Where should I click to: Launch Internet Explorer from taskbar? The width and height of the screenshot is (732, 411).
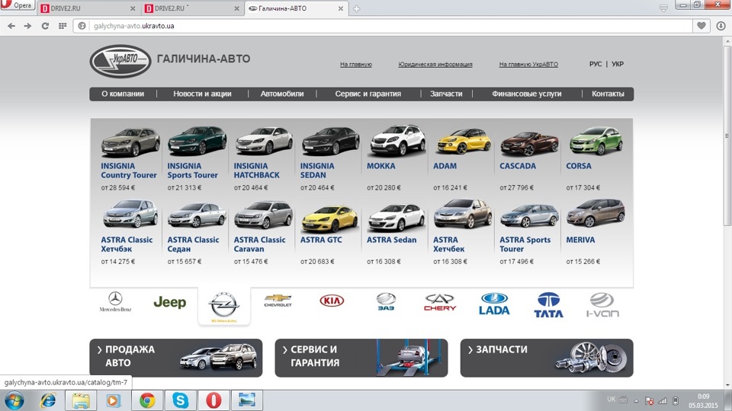pos(48,401)
